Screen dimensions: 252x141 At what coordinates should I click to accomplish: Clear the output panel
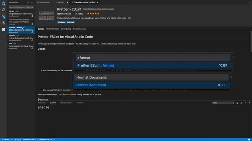[x=237, y=103]
